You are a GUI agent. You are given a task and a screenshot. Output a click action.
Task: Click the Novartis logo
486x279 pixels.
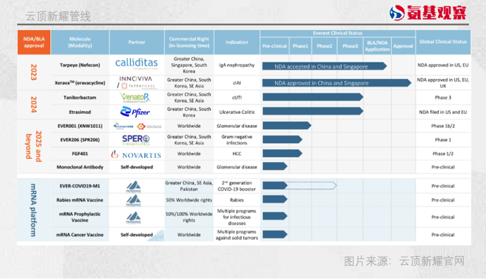(136, 154)
